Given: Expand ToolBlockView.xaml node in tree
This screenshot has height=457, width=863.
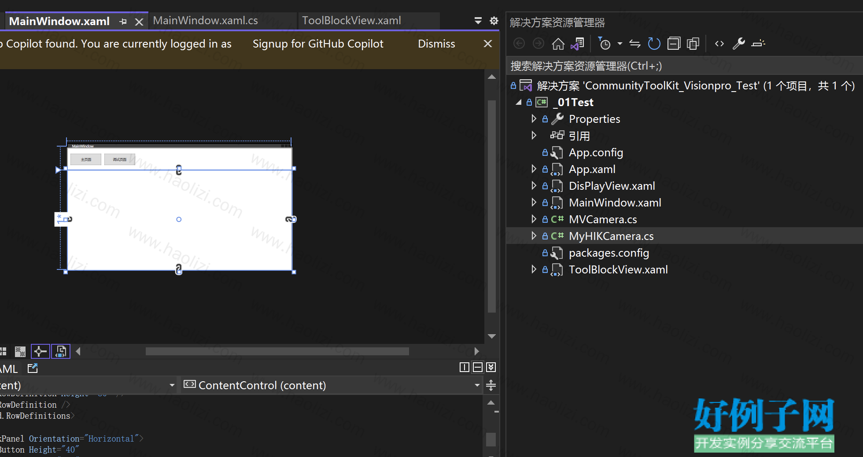Looking at the screenshot, I should click(x=534, y=269).
